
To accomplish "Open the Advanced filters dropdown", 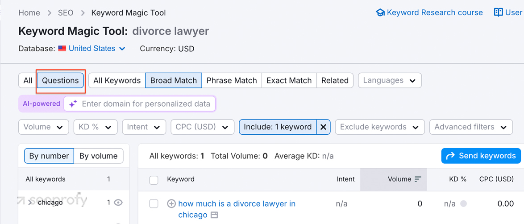I will pyautogui.click(x=471, y=127).
